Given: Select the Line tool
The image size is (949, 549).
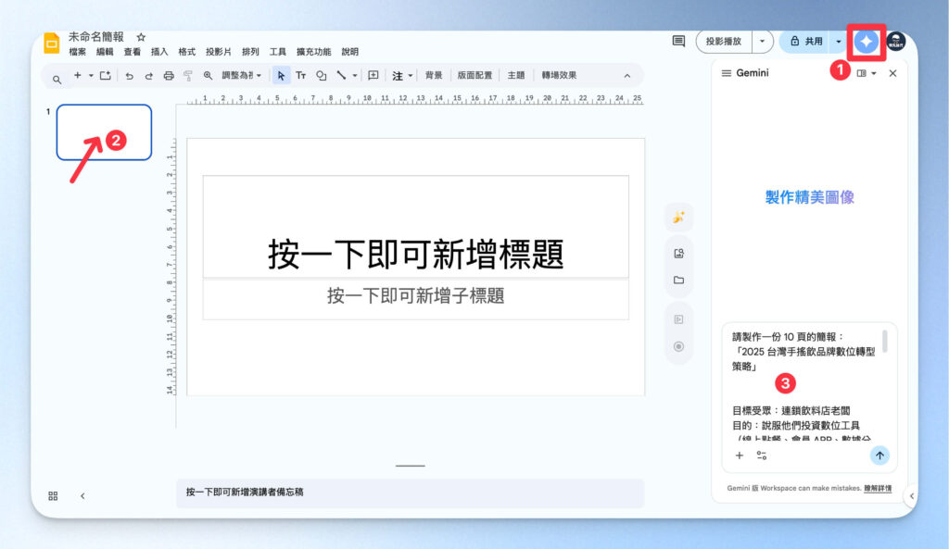Looking at the screenshot, I should point(341,75).
